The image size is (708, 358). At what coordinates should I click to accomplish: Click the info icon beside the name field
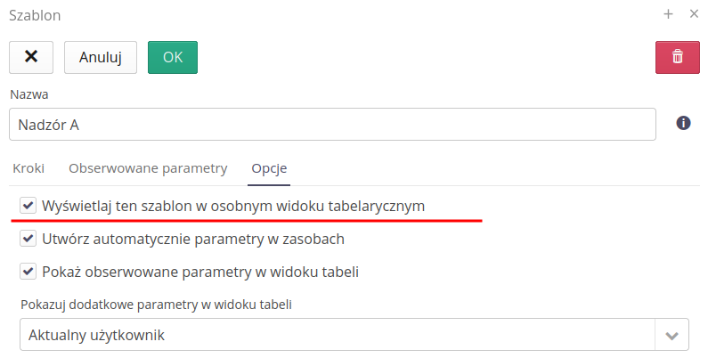684,123
